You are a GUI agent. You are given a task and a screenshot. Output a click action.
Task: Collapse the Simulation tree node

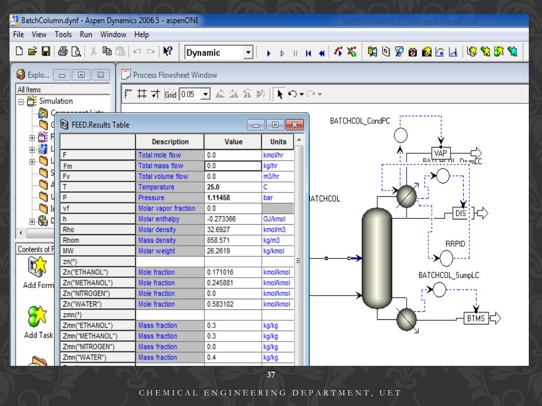(21, 102)
